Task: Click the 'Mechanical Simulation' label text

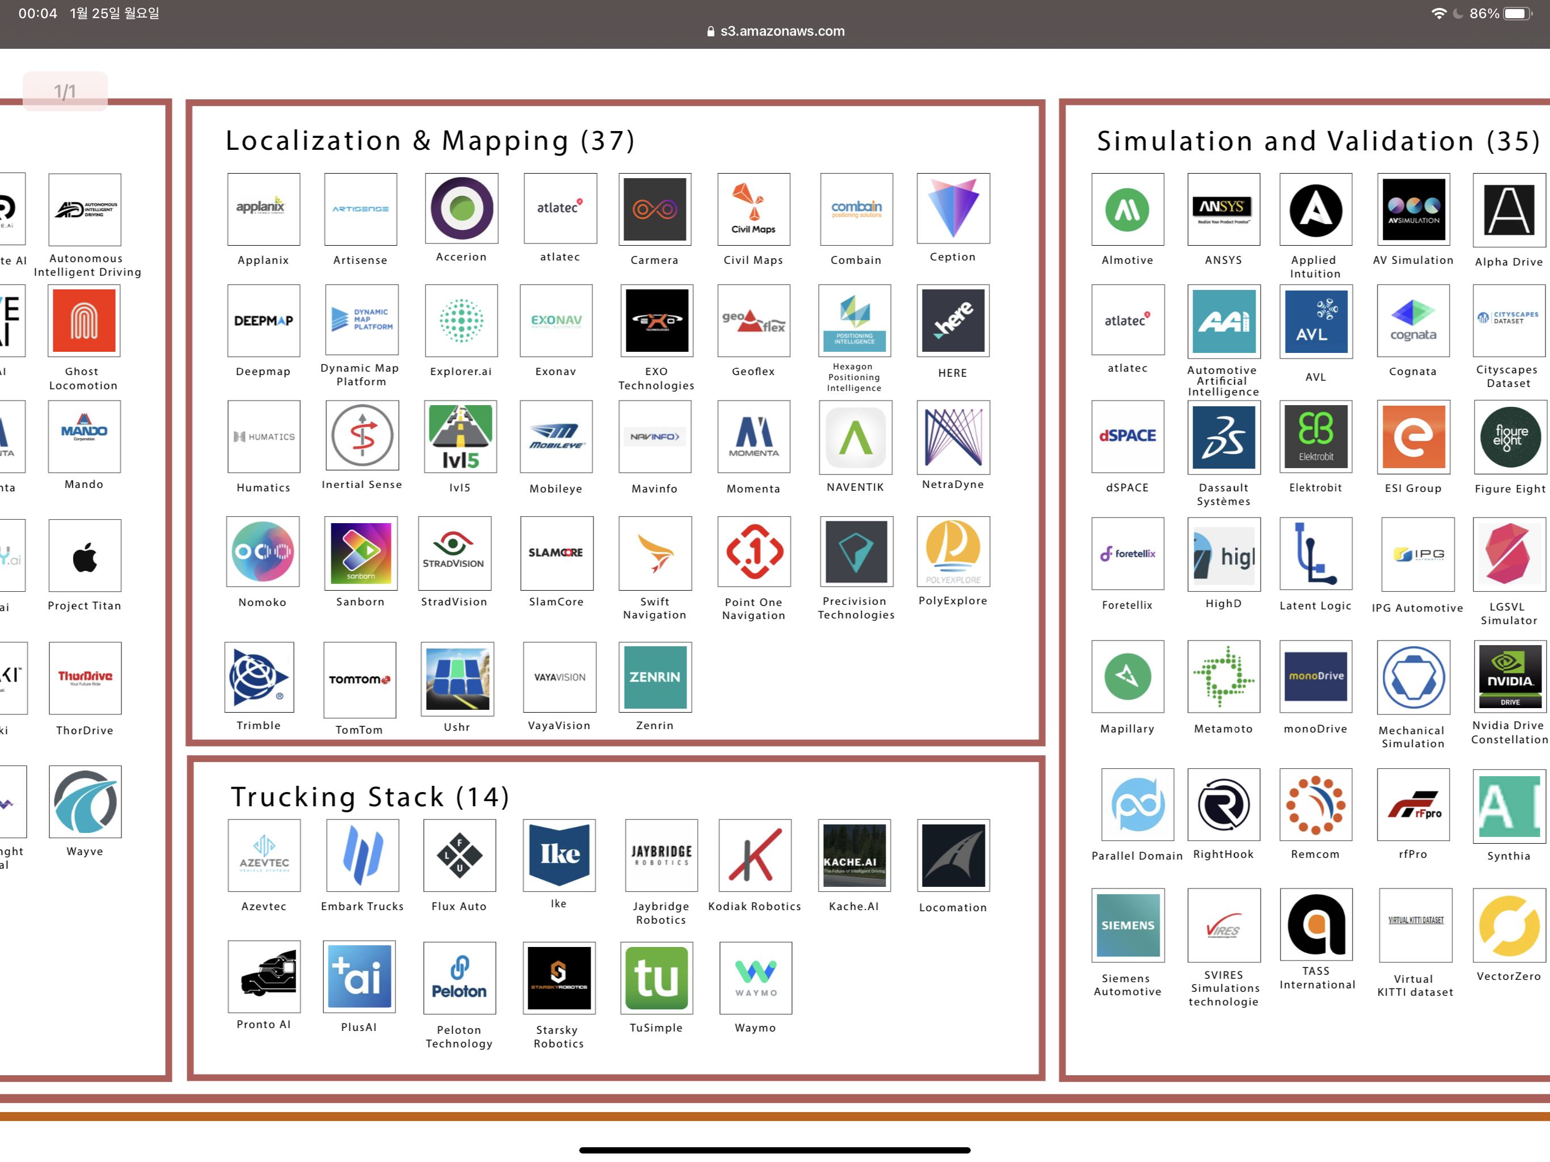Action: click(x=1413, y=736)
